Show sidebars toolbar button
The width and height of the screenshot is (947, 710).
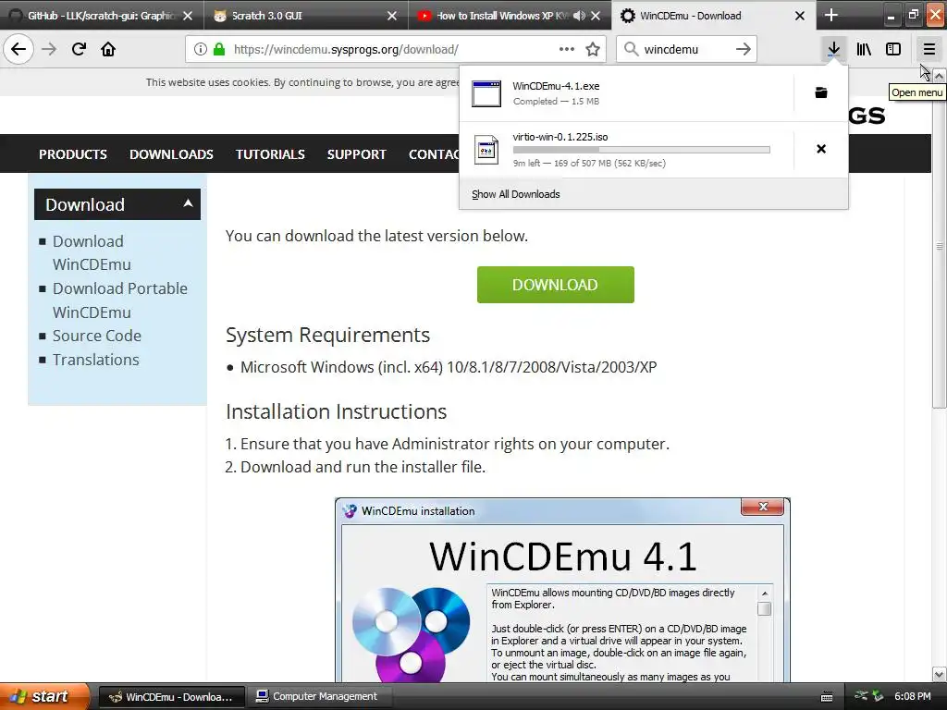coord(893,49)
